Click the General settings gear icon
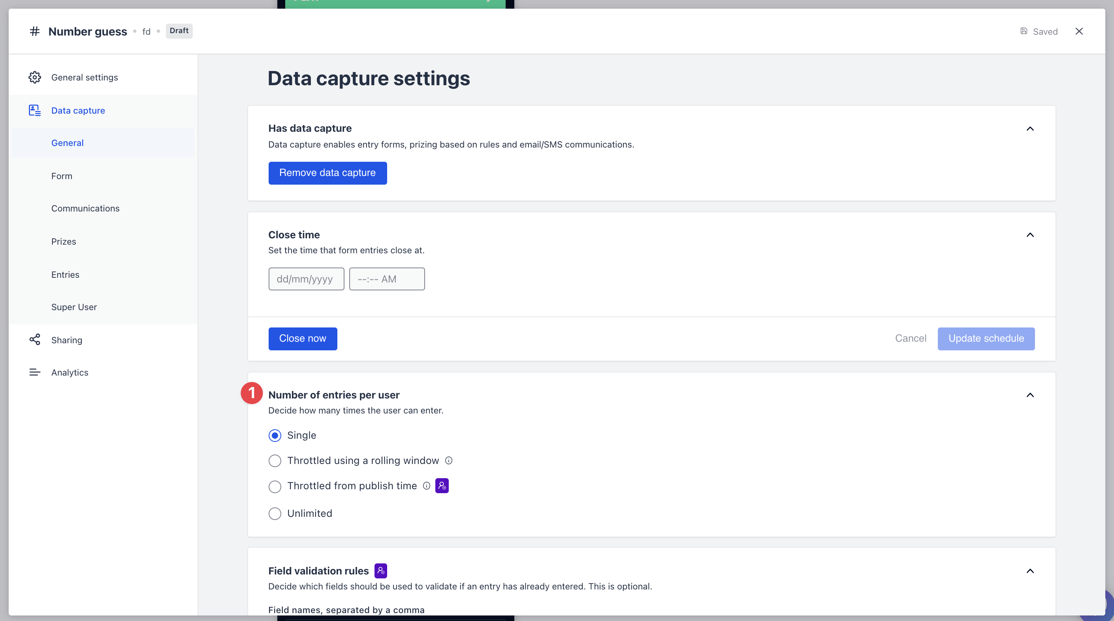Screen dimensions: 1114x621 (35, 77)
